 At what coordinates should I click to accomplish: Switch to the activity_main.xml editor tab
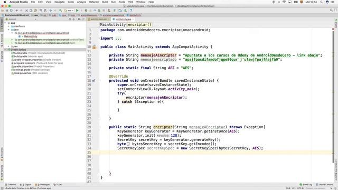99,19
